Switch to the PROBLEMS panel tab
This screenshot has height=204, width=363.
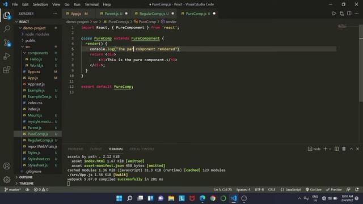75,149
